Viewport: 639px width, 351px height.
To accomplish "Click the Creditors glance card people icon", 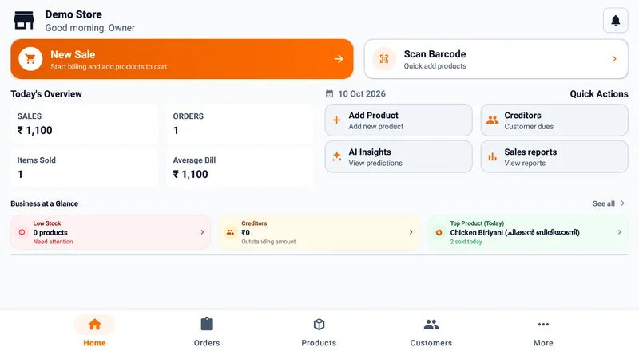I will click(x=230, y=232).
